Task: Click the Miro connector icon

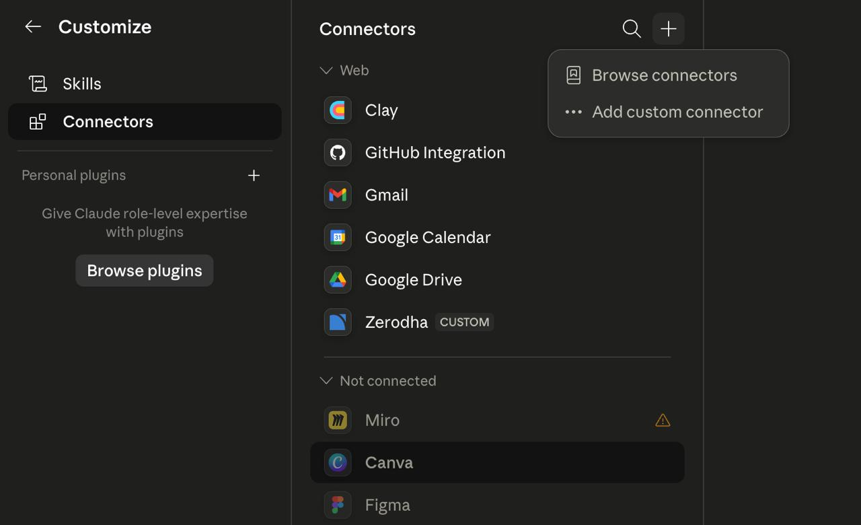Action: tap(338, 420)
